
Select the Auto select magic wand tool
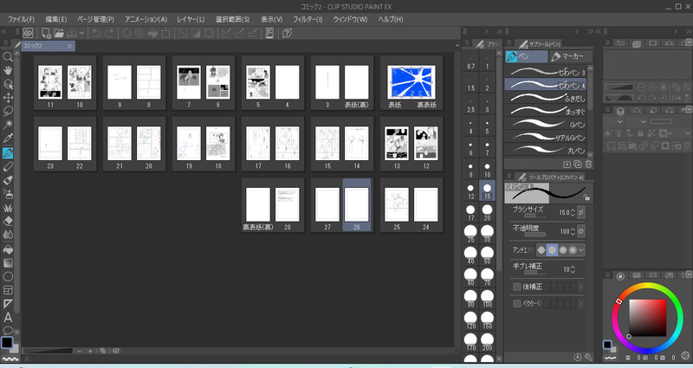tap(8, 125)
